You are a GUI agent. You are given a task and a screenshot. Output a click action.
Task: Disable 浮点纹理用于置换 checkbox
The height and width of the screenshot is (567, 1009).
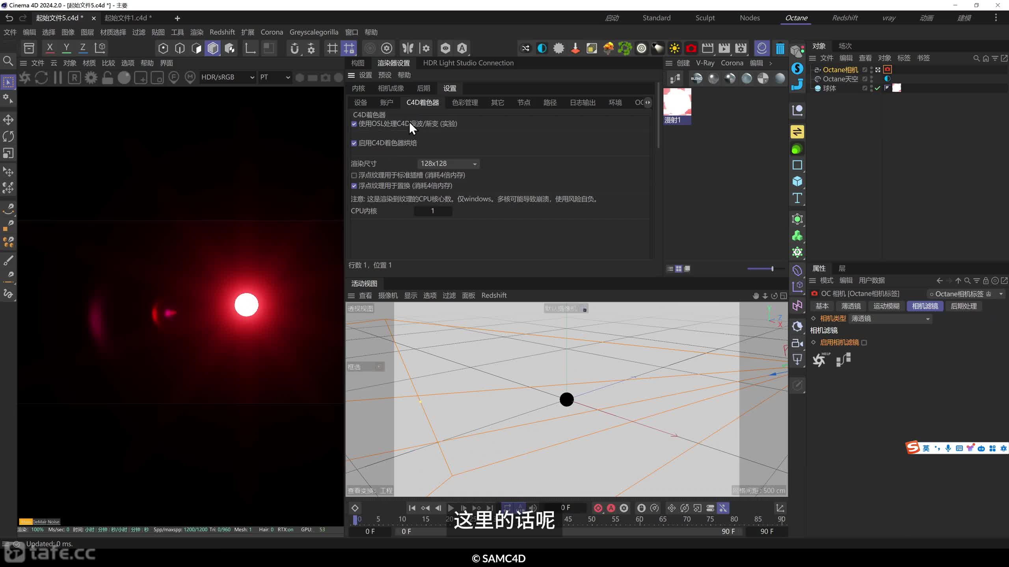(x=354, y=186)
